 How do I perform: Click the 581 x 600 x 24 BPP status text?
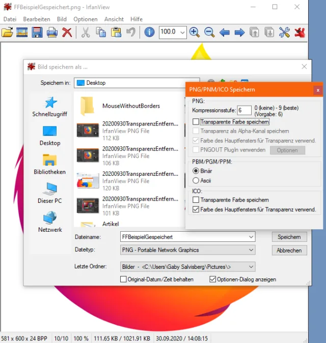(24, 338)
